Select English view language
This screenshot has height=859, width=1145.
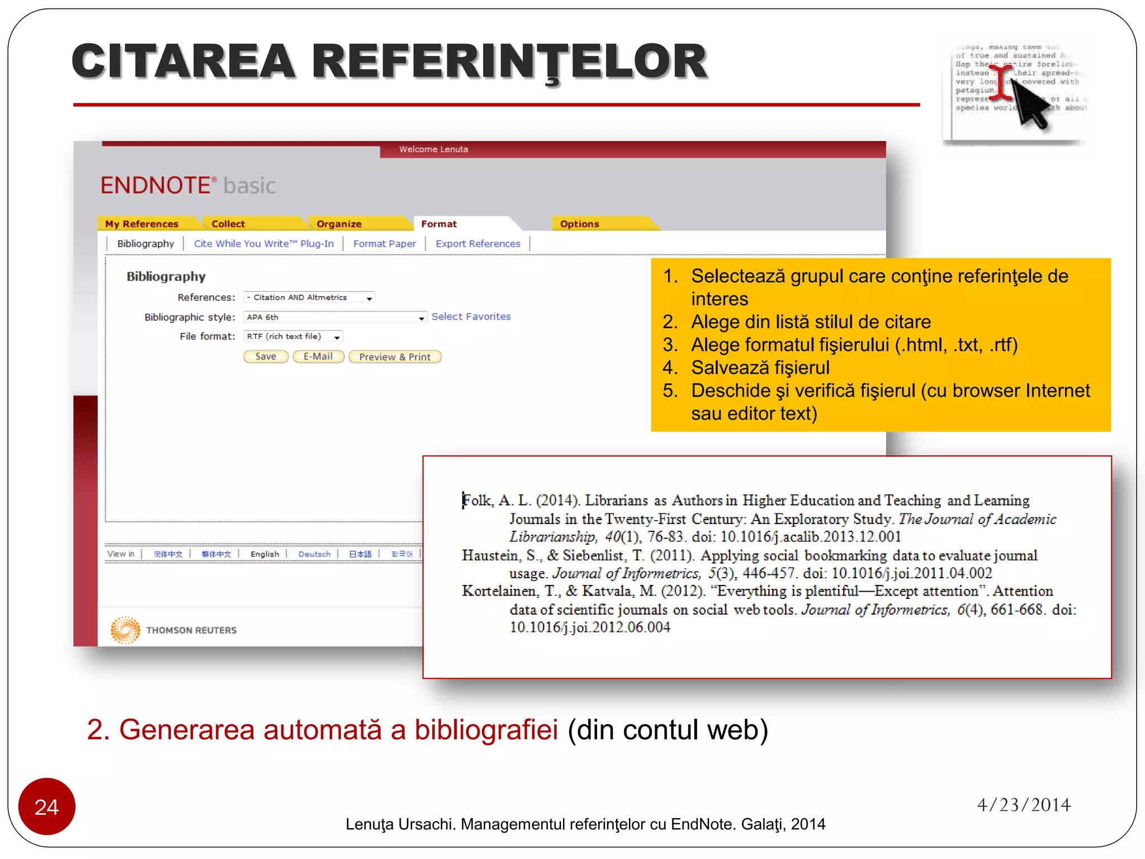pos(264,554)
